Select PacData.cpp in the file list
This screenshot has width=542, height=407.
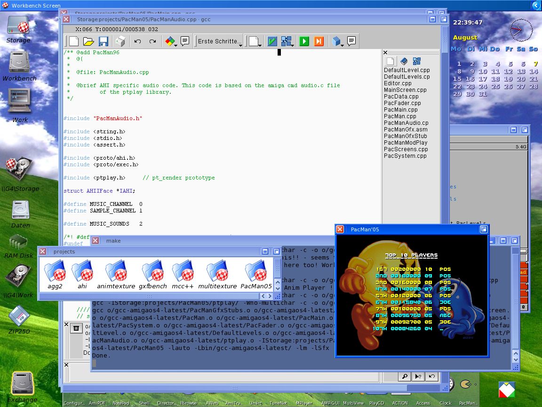[x=401, y=96]
